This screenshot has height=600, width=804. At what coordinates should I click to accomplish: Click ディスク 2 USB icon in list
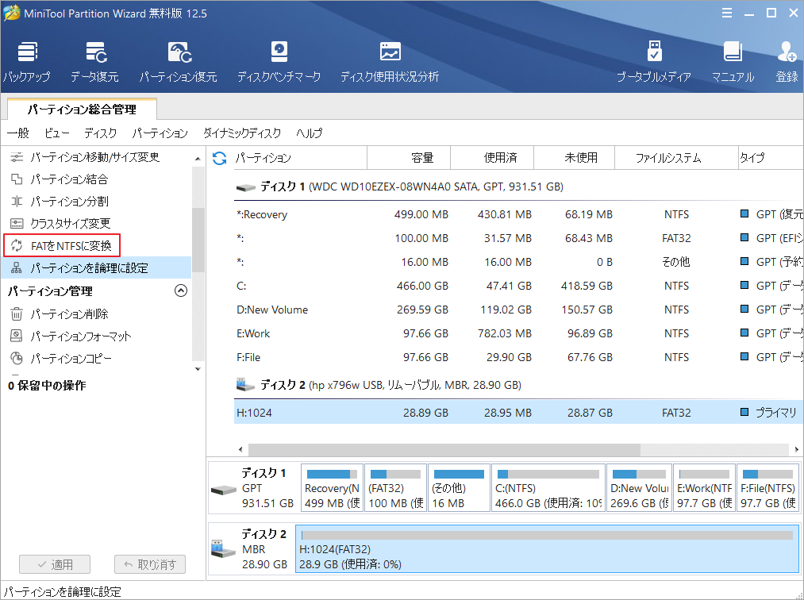[x=245, y=384]
